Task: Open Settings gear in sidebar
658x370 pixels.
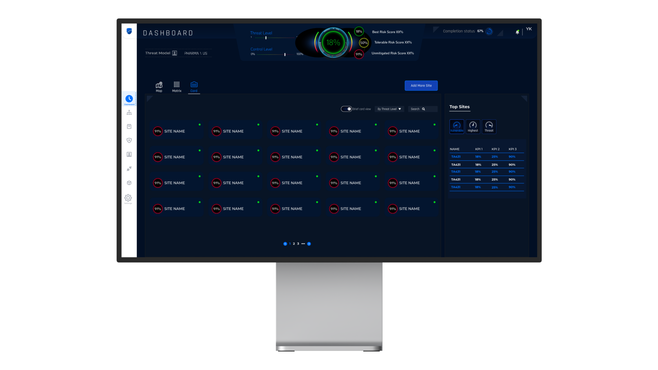Action: (x=128, y=198)
